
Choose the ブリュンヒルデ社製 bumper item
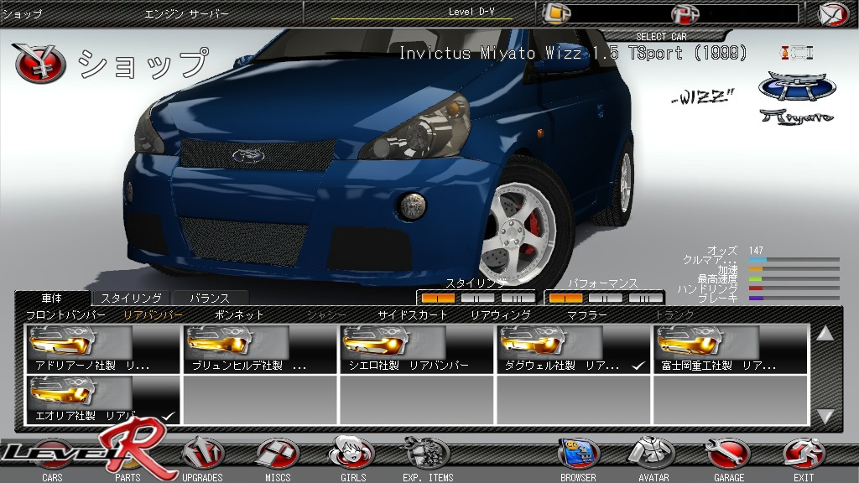click(x=260, y=350)
